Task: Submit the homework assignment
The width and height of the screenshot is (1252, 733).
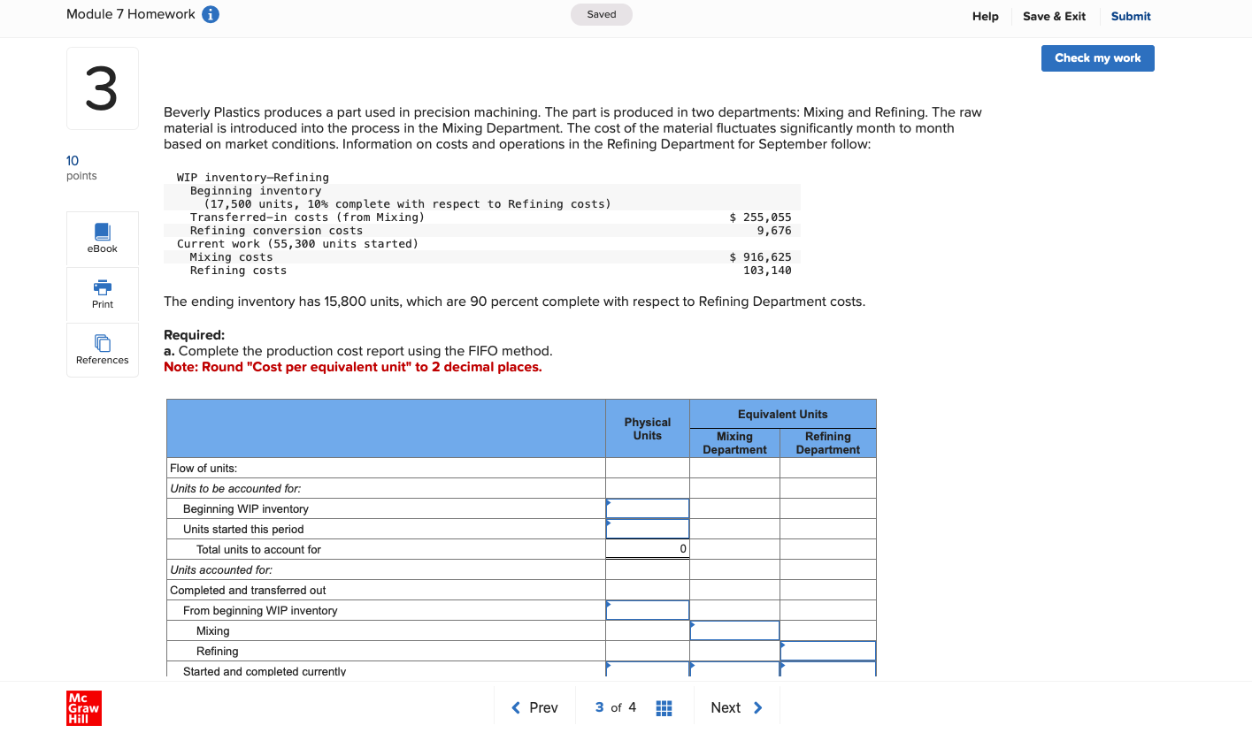Action: 1130,16
